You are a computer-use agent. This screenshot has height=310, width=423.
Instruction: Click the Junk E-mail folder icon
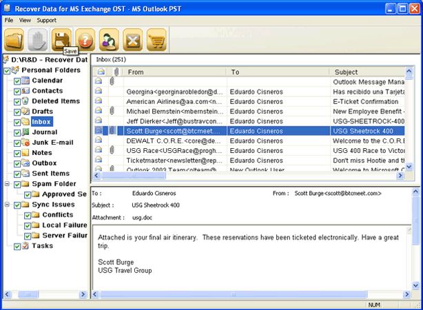25,142
